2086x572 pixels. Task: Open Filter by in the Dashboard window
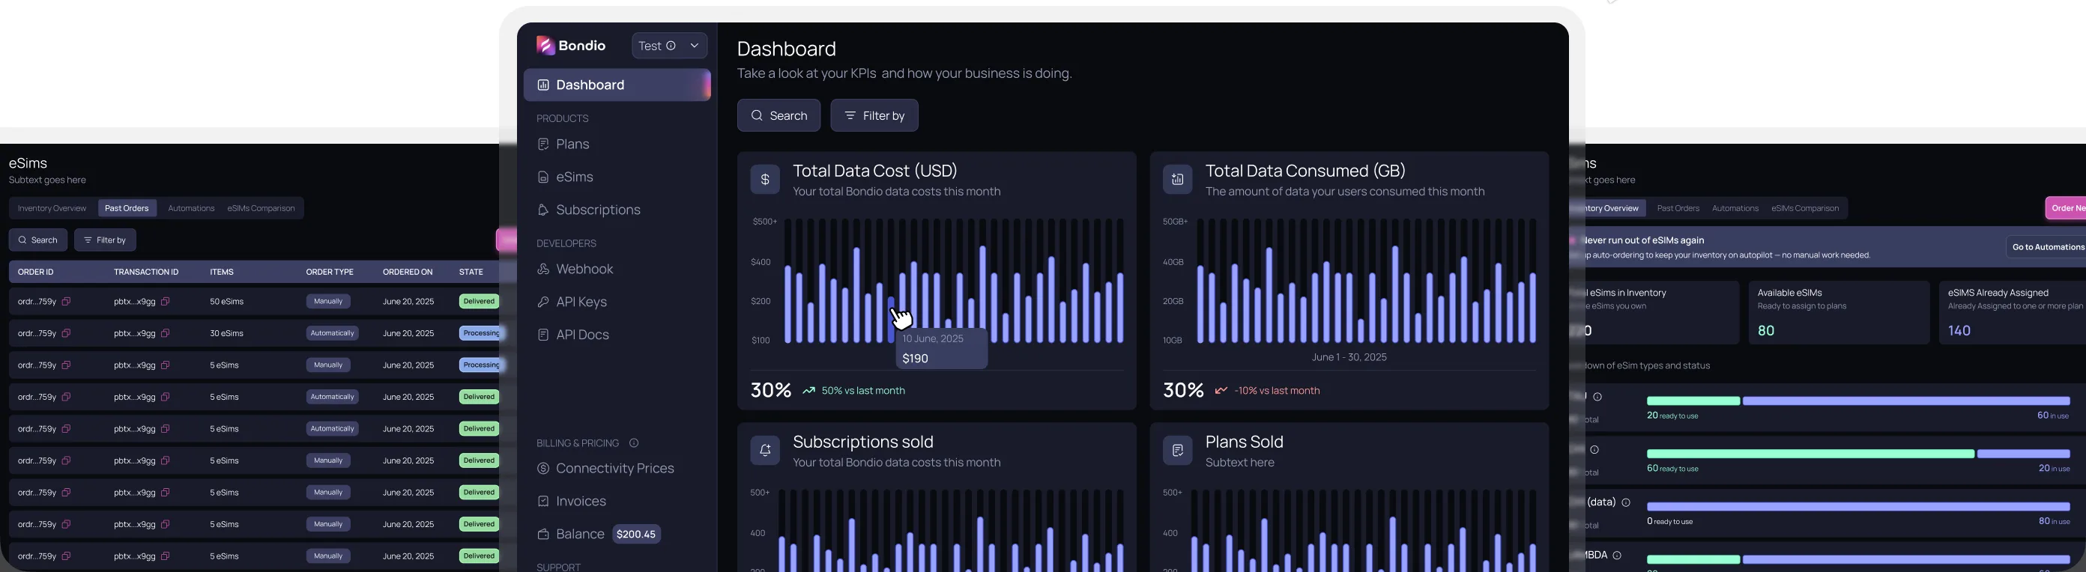coord(874,116)
